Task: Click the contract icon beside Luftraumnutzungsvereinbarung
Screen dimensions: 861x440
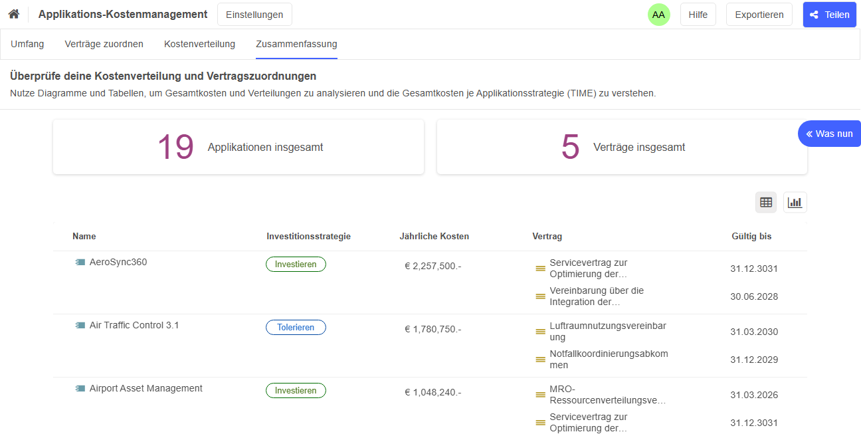Action: [541, 331]
